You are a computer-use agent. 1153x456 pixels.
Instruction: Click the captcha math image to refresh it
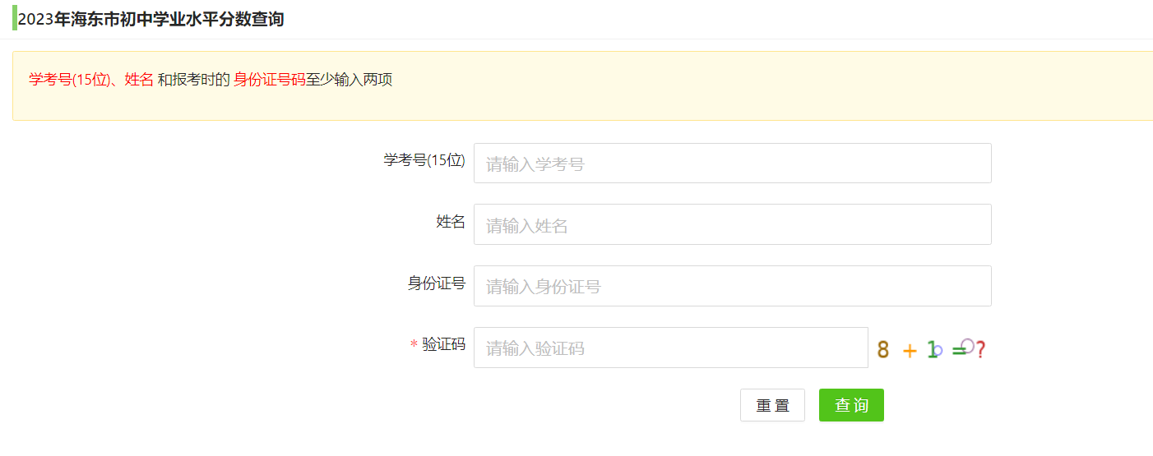coord(931,349)
